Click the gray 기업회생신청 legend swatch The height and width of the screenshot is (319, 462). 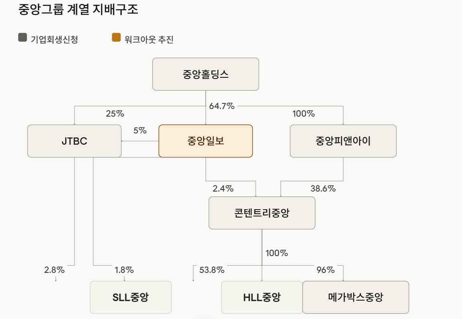pos(22,37)
